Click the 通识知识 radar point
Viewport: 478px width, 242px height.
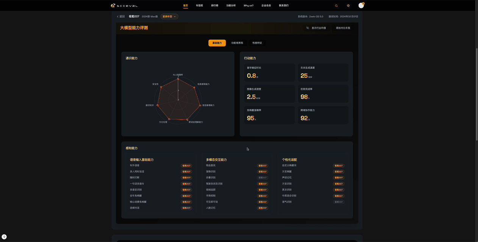tap(158, 105)
